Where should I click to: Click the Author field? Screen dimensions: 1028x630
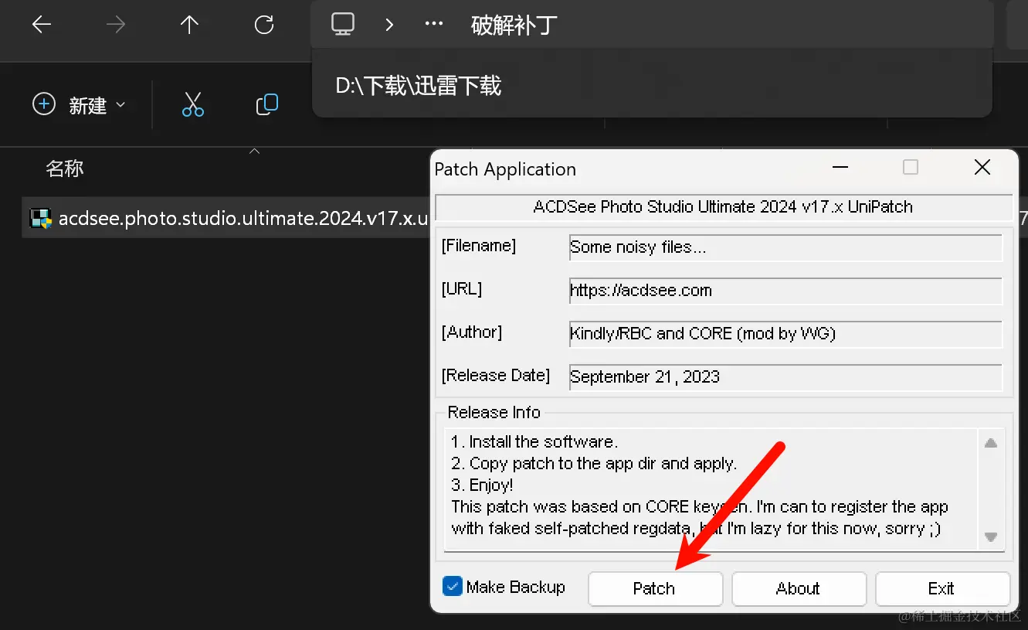click(785, 334)
